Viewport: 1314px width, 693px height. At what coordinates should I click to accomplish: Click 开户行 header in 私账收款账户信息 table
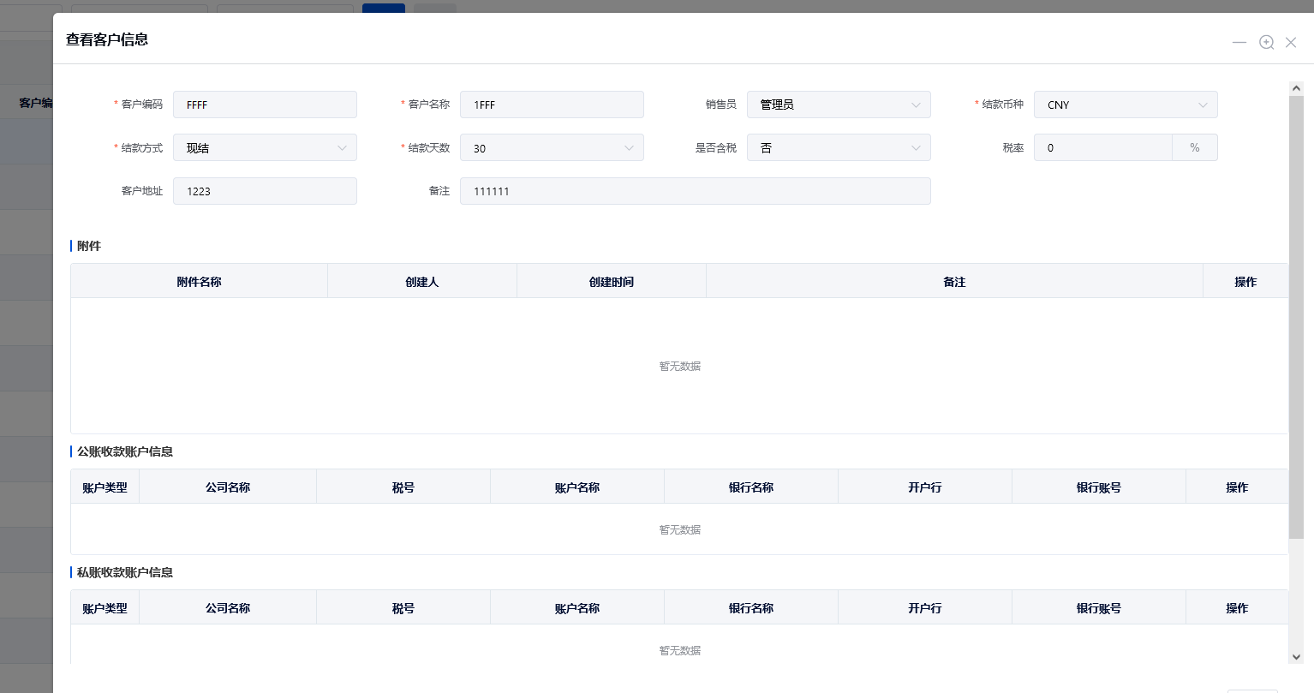[924, 608]
